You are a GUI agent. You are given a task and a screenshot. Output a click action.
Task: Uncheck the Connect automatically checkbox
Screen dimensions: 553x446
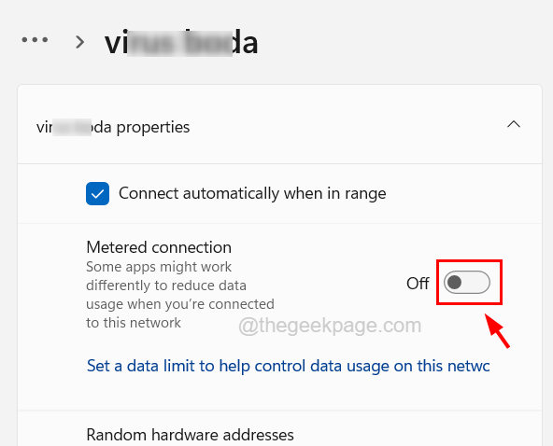coord(97,193)
